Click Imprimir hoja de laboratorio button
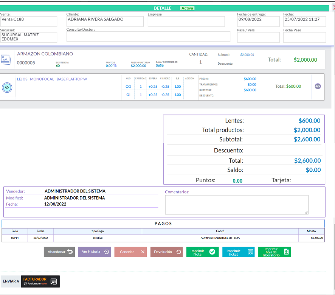 point(275,252)
